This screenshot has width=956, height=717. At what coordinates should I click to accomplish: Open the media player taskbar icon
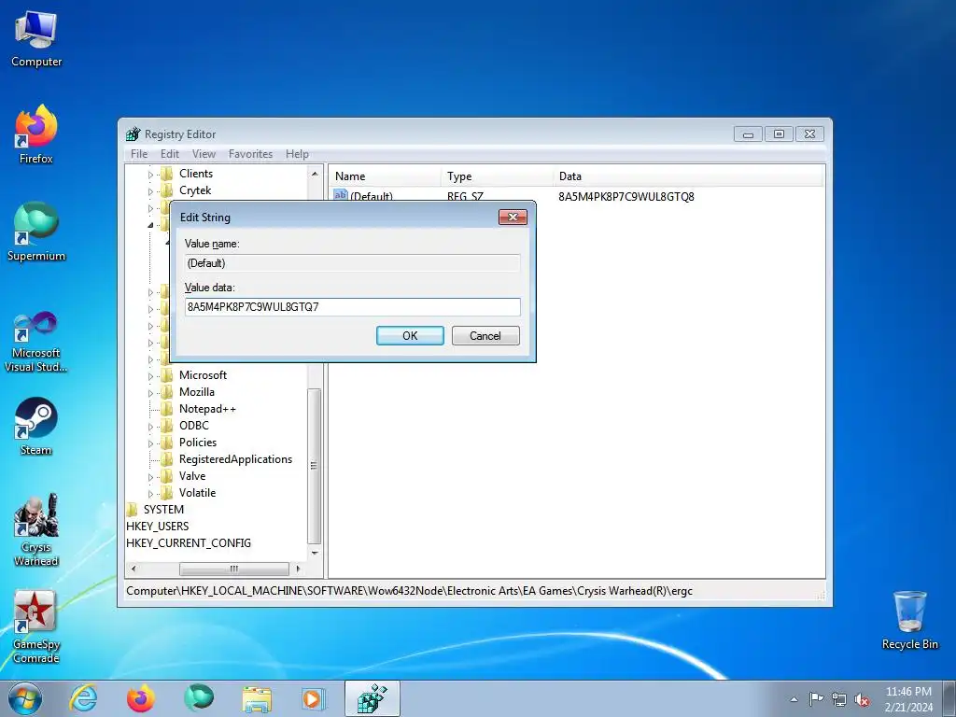tap(314, 698)
